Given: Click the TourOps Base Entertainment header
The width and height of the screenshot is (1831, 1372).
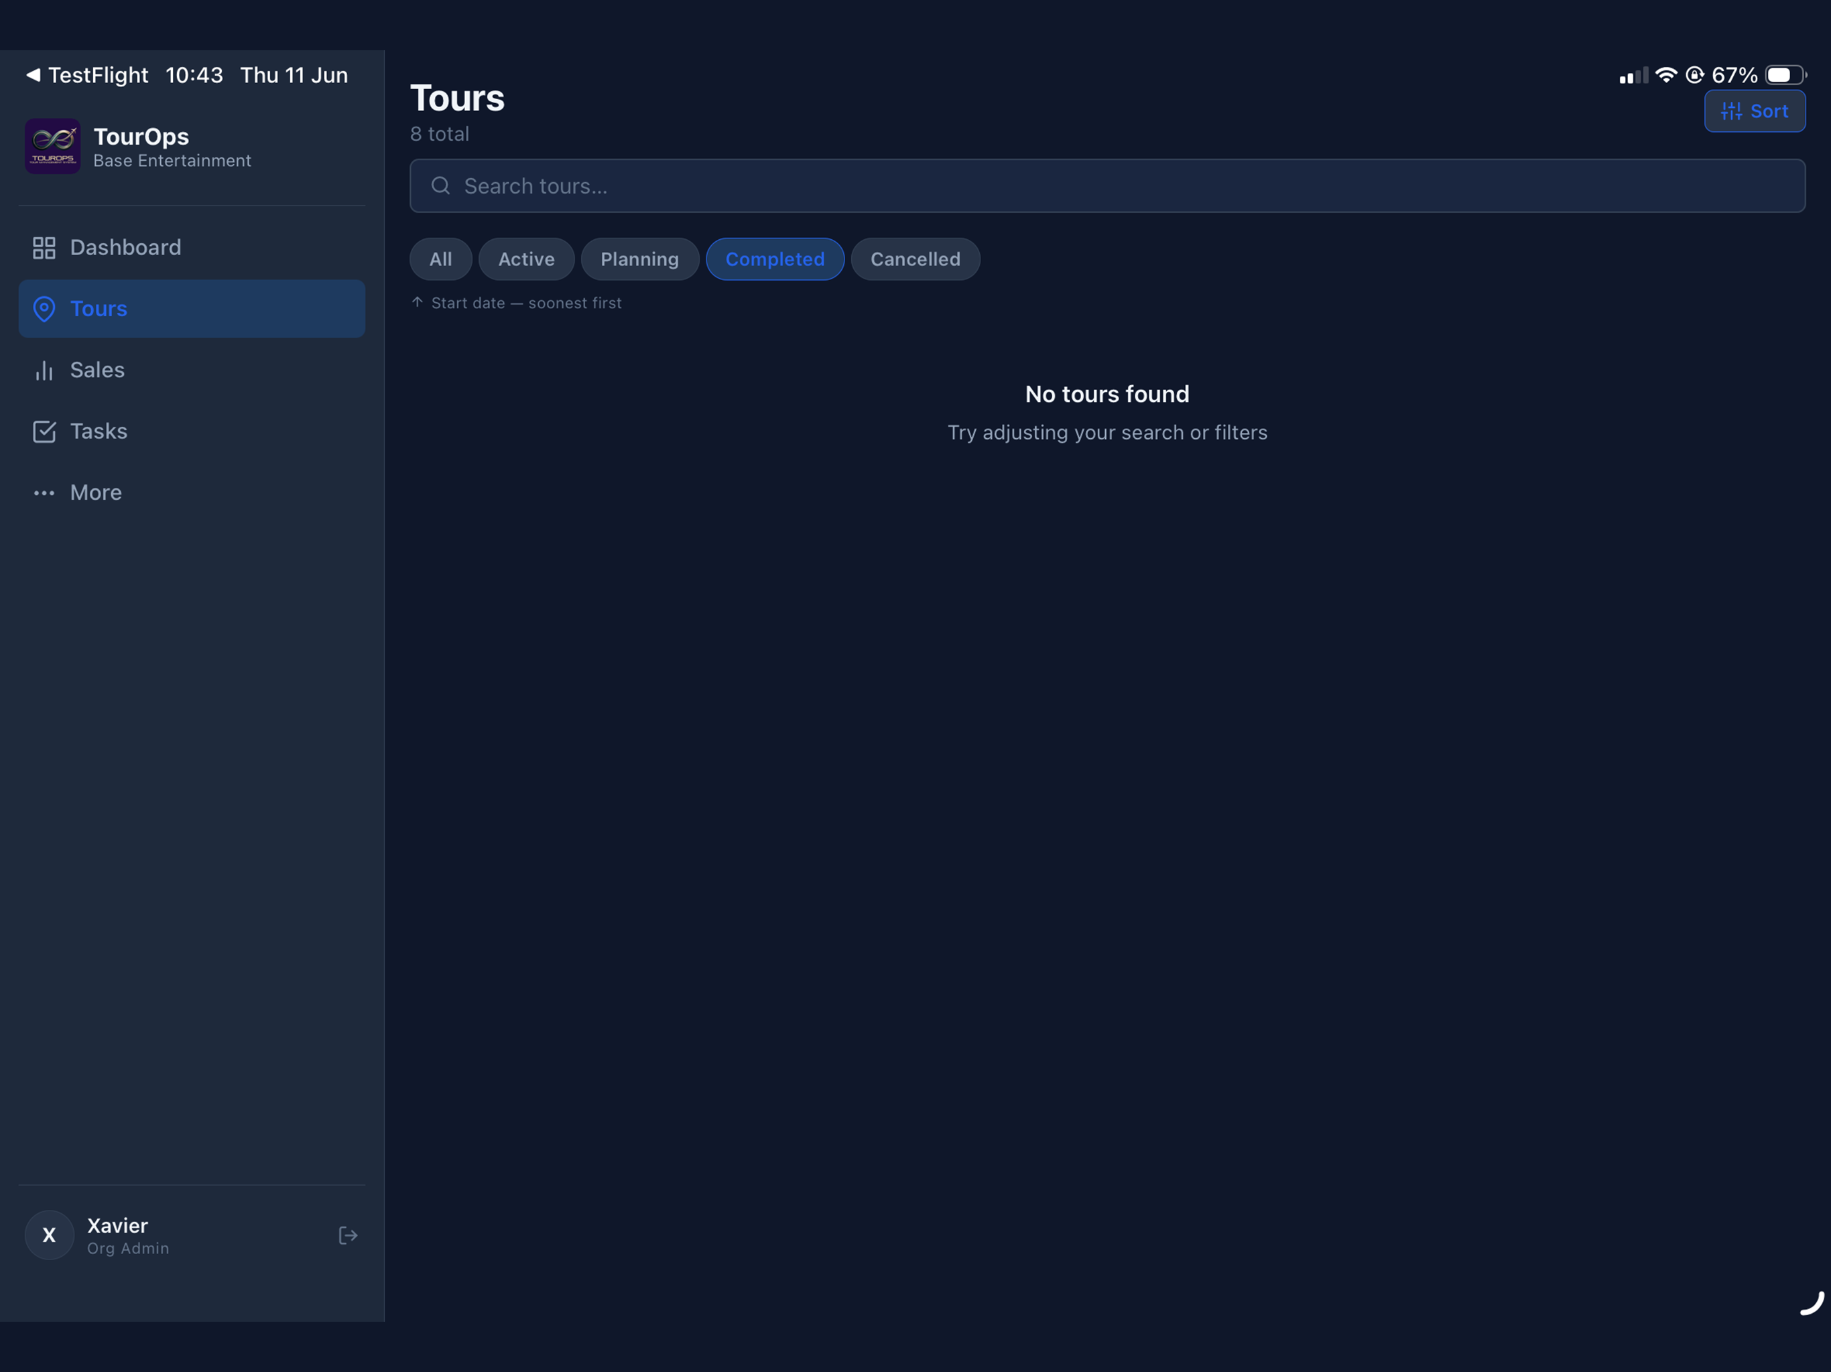Looking at the screenshot, I should 138,147.
